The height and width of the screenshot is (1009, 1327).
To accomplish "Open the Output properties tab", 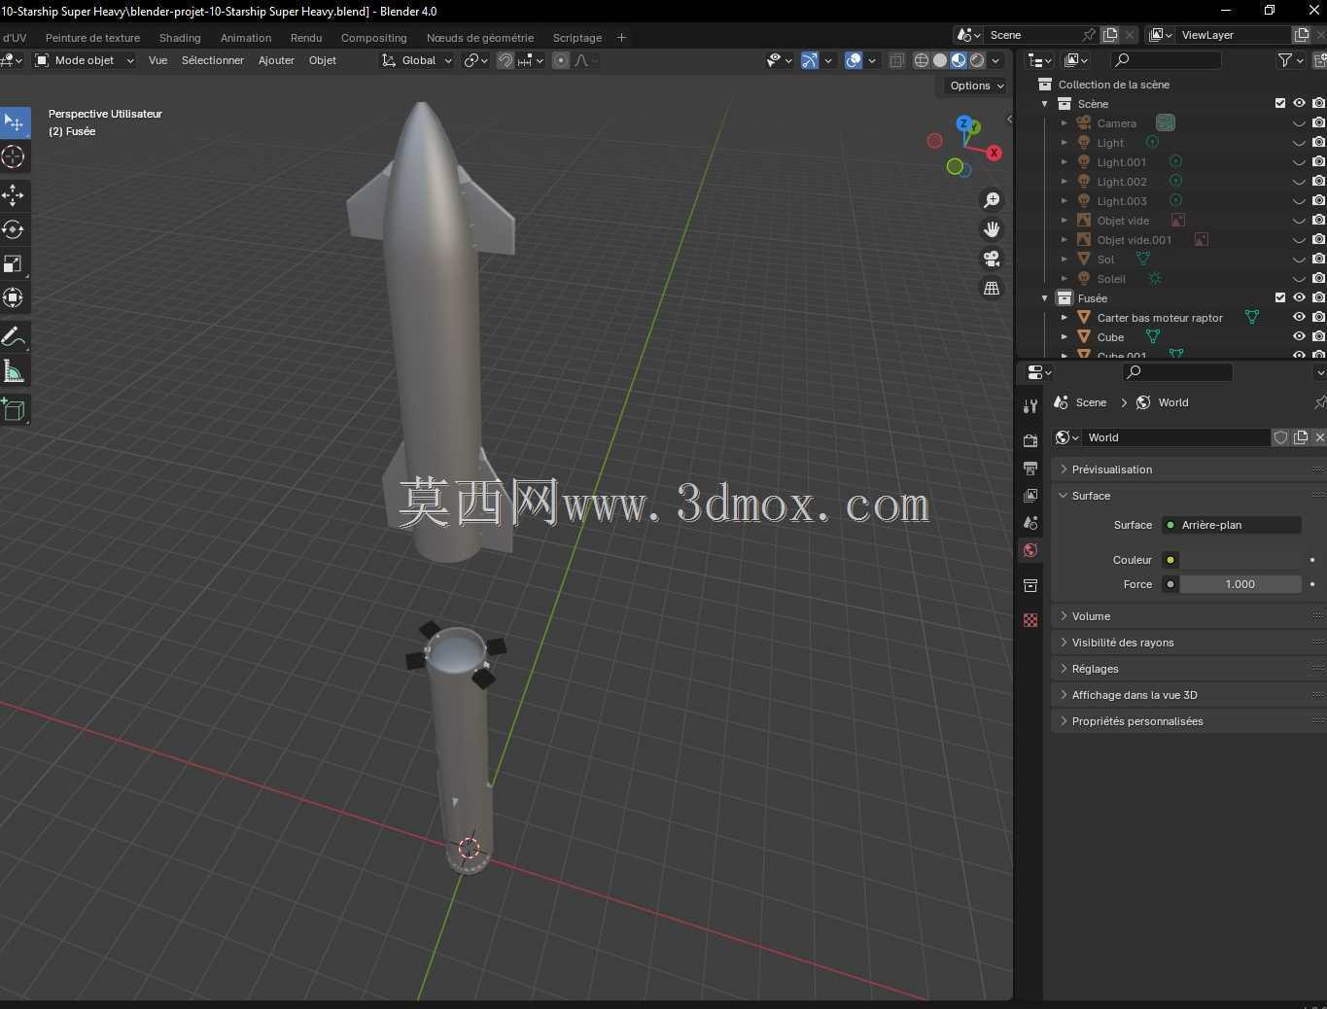I will tap(1030, 468).
